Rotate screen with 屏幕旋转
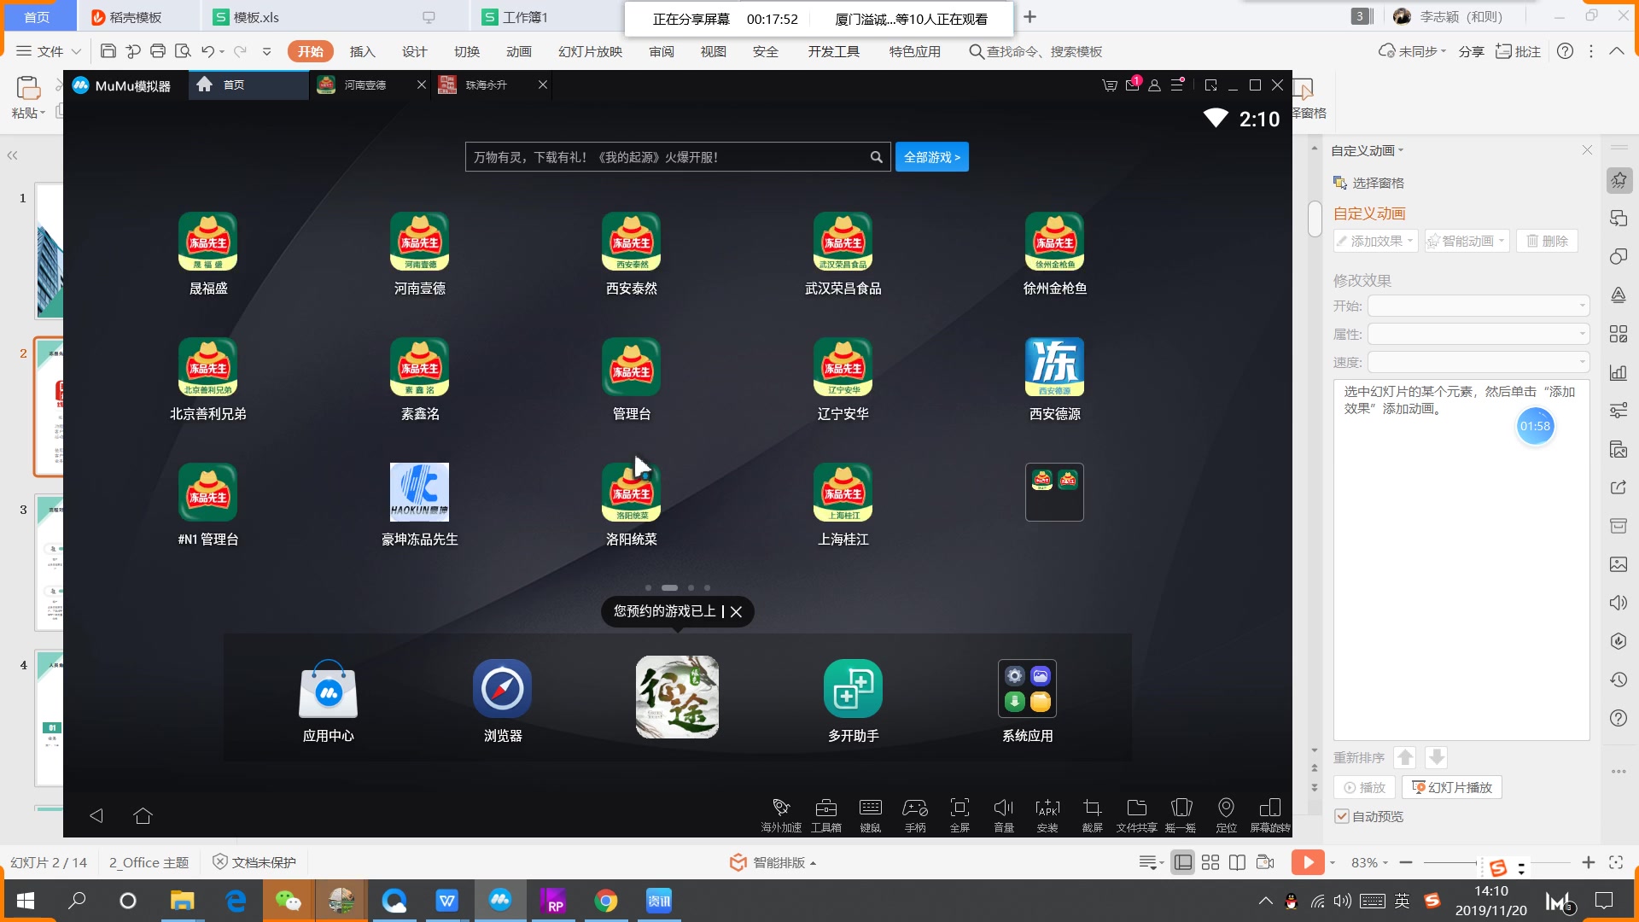Viewport: 1639px width, 922px height. pyautogui.click(x=1270, y=814)
